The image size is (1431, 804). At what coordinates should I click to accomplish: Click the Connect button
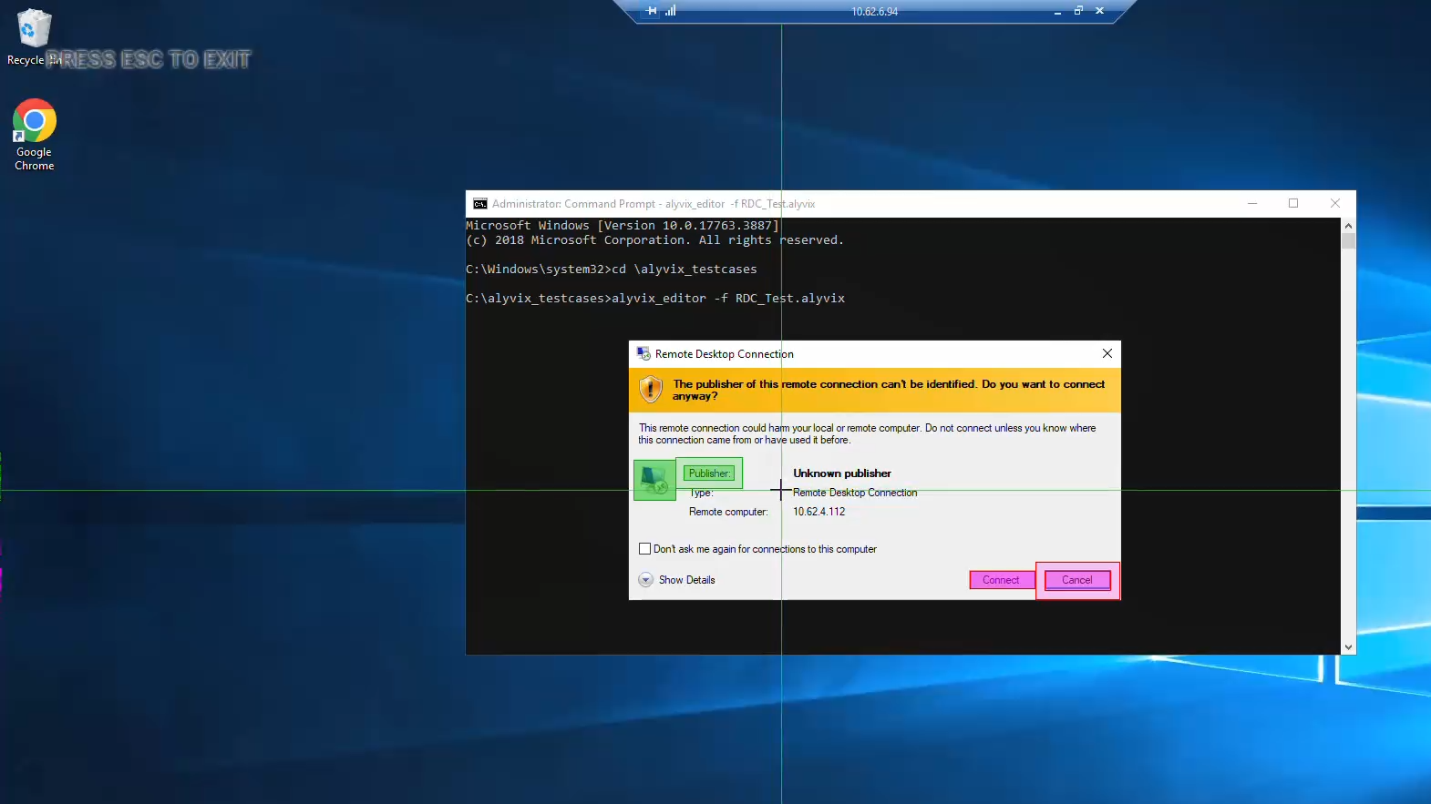1001,580
